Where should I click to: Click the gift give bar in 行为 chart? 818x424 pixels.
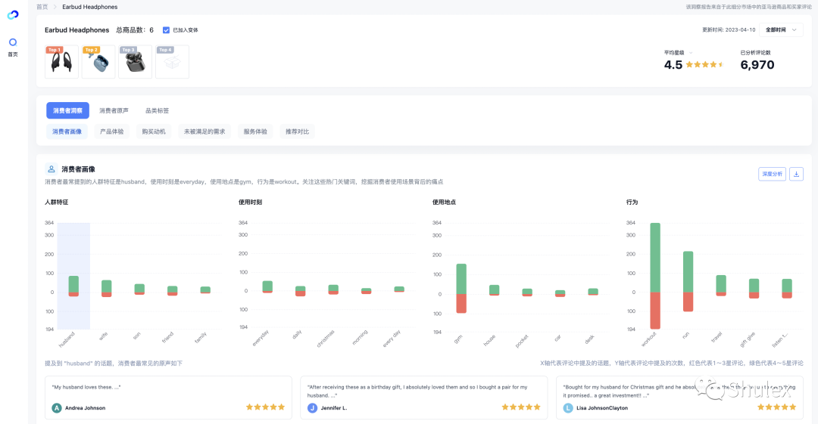coord(754,289)
